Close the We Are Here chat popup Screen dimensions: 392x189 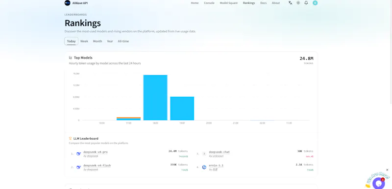pyautogui.click(x=387, y=170)
